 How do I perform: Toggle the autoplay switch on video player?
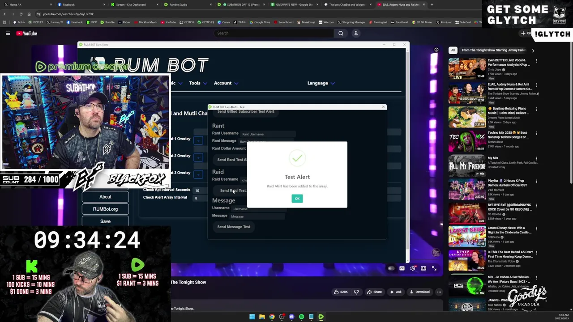coord(391,268)
